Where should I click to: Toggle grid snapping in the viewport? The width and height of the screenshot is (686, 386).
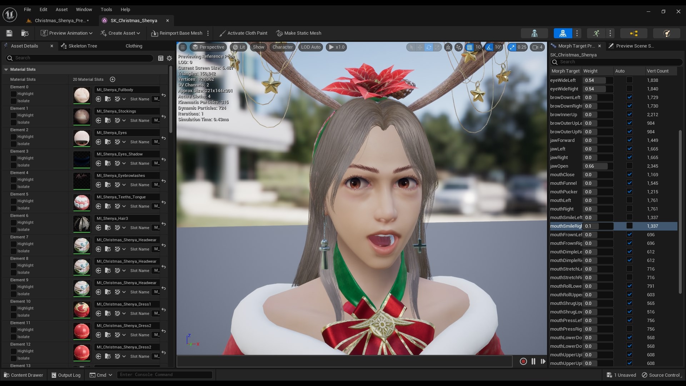470,47
